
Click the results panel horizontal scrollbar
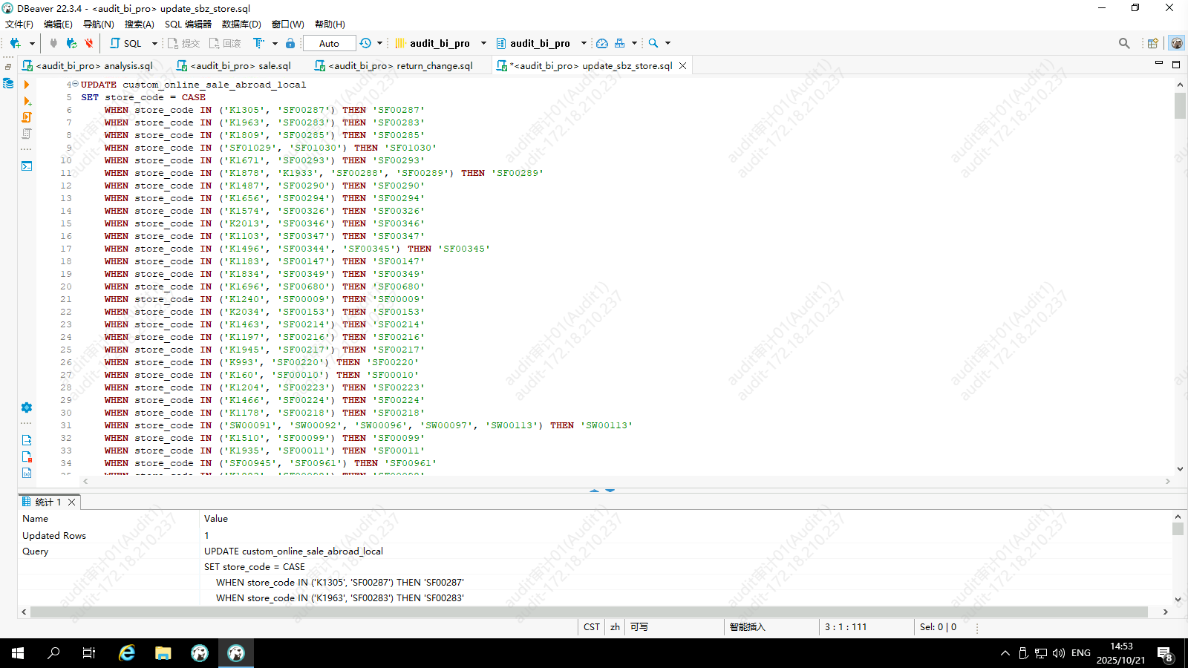588,612
